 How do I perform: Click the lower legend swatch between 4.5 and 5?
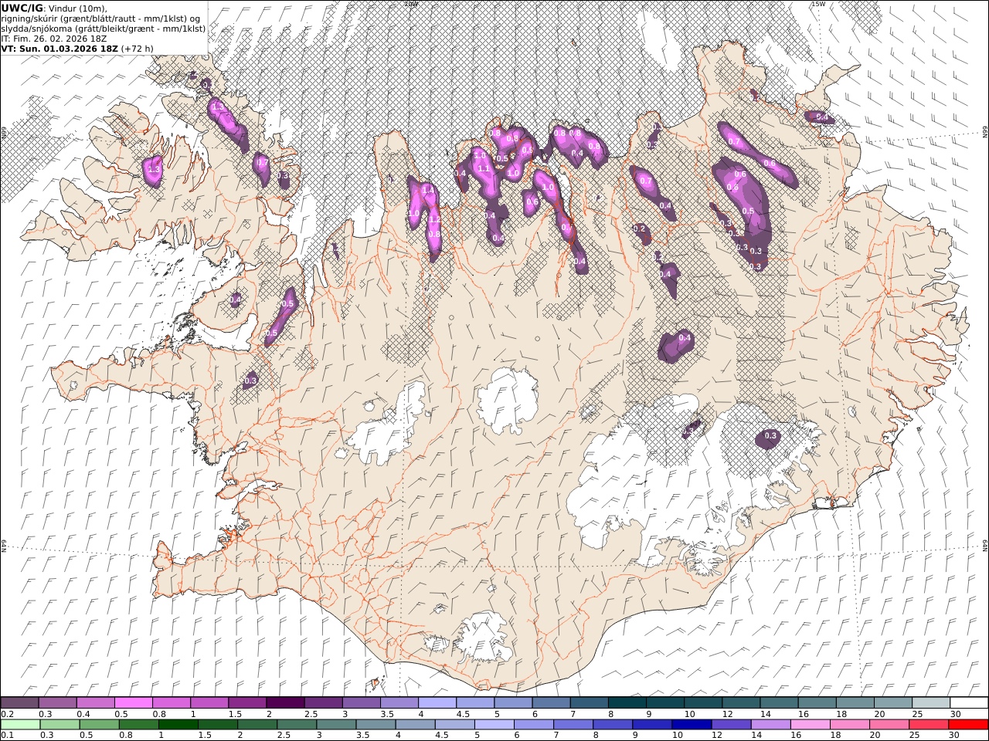pos(454,724)
